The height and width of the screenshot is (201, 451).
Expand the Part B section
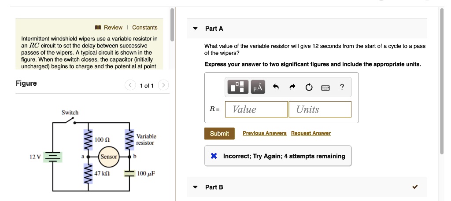(x=196, y=187)
